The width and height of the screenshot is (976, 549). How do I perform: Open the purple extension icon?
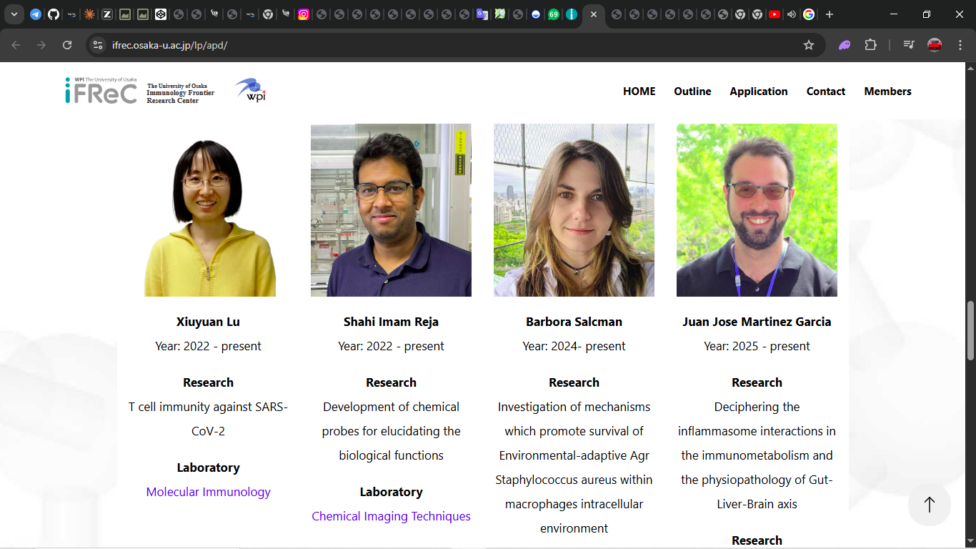[845, 45]
